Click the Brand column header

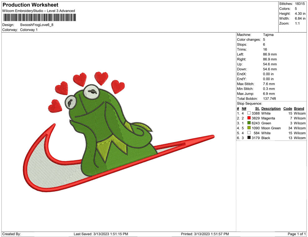click(299, 109)
